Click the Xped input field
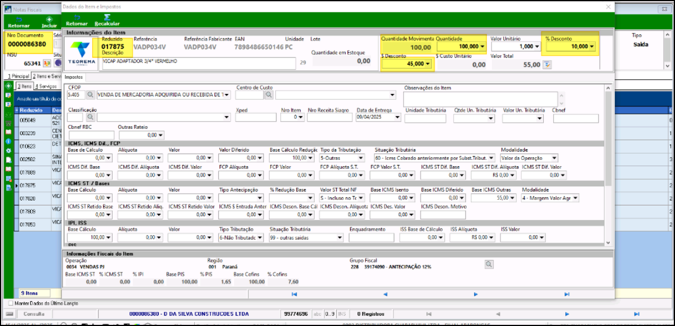675x326 pixels. coord(256,117)
